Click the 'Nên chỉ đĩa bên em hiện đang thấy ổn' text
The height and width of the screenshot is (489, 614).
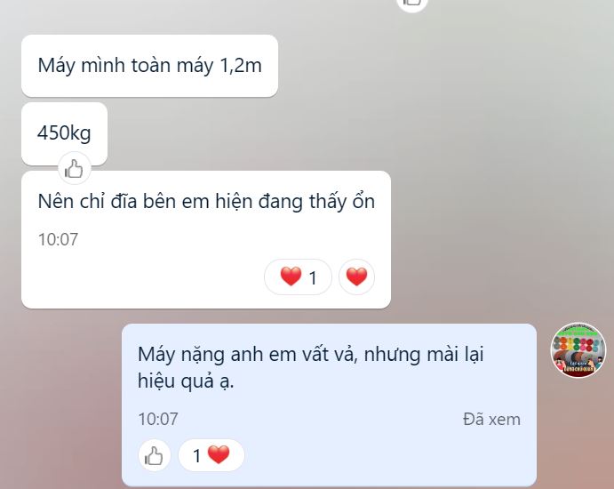click(206, 202)
